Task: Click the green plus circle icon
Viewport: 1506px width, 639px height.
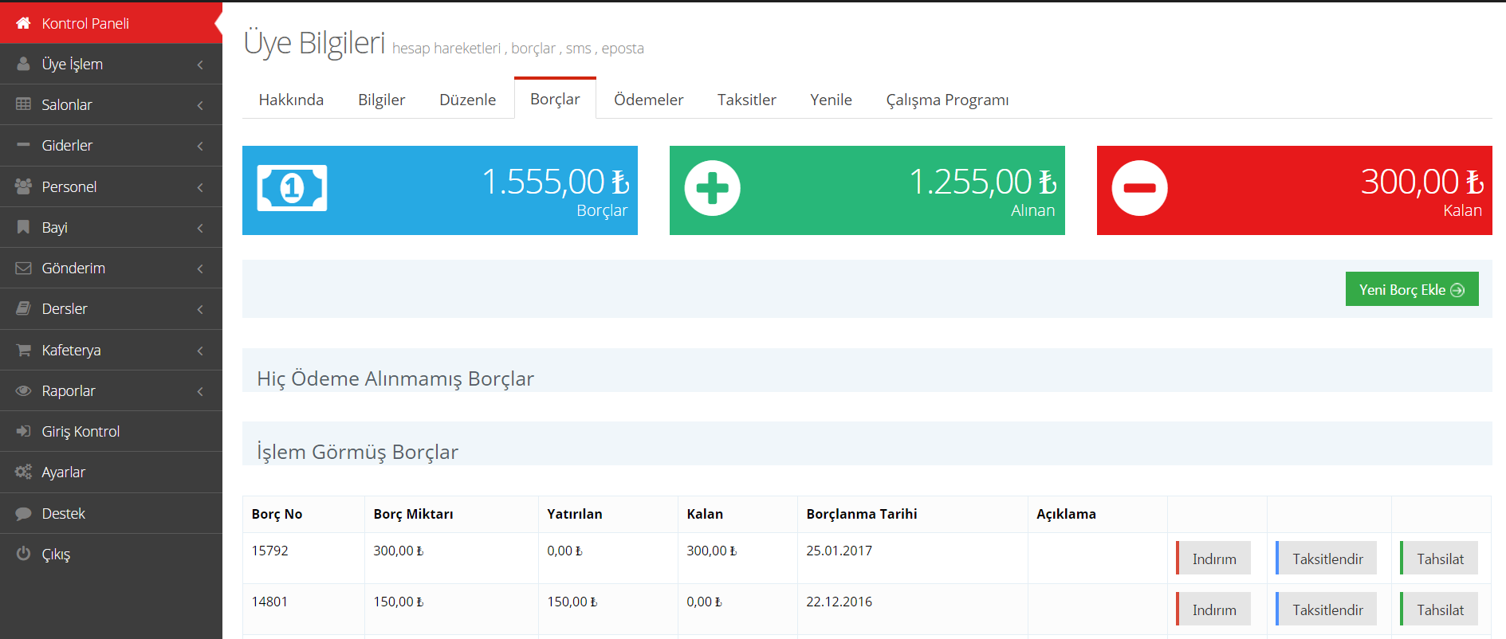Action: pos(712,189)
